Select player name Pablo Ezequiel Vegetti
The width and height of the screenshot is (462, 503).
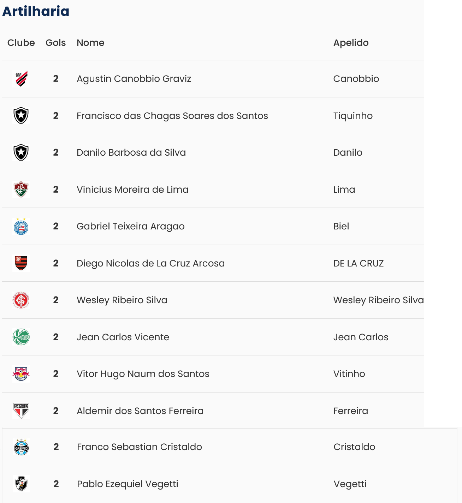[128, 484]
